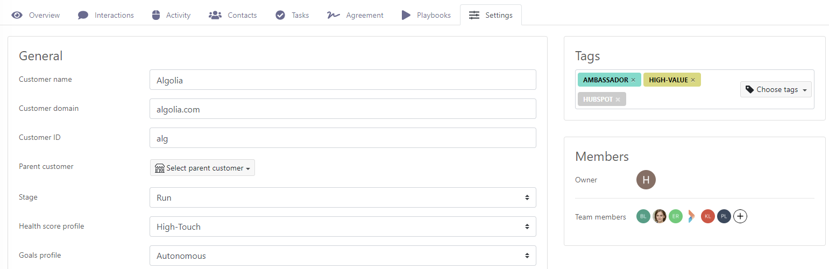The width and height of the screenshot is (829, 269).
Task: Switch to the Tasks tab
Action: [292, 15]
